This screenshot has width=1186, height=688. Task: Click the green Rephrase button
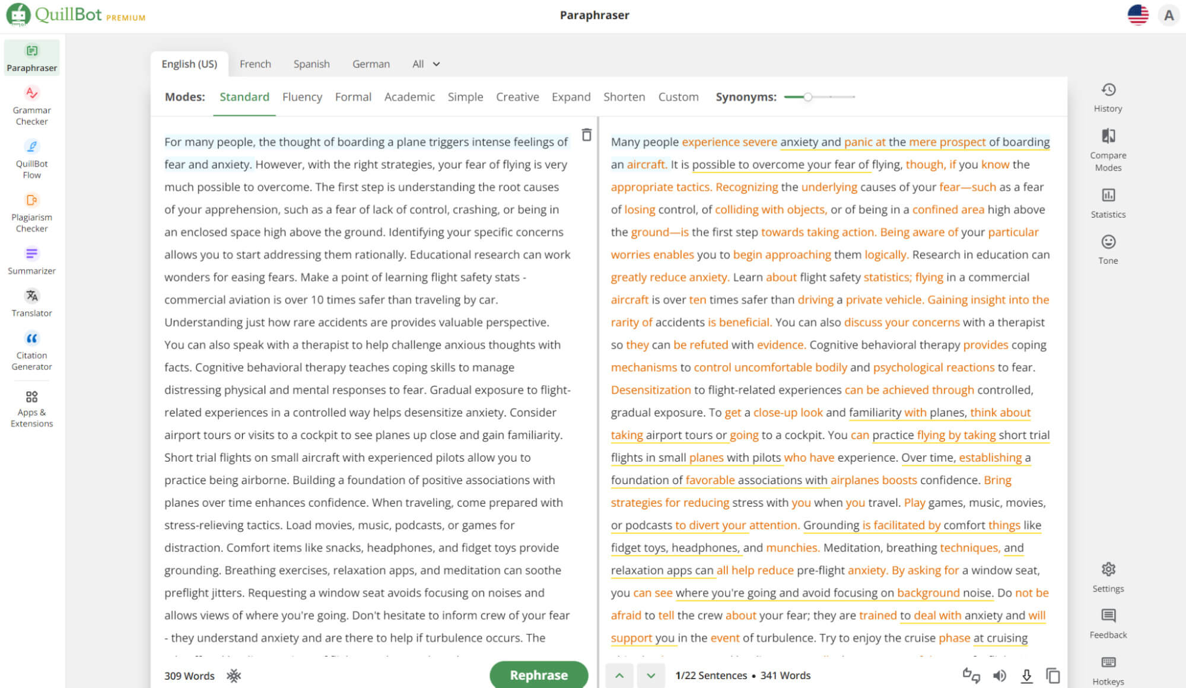pos(538,675)
